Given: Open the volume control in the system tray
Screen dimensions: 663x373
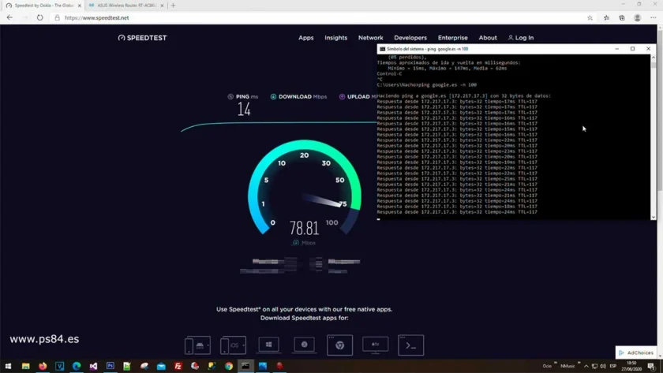Looking at the screenshot, I should [603, 366].
